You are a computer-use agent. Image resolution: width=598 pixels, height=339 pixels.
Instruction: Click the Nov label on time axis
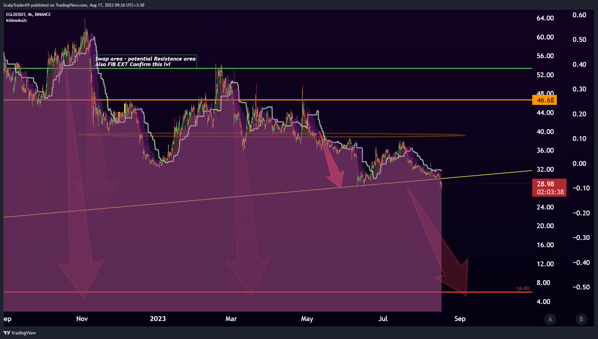click(x=82, y=319)
